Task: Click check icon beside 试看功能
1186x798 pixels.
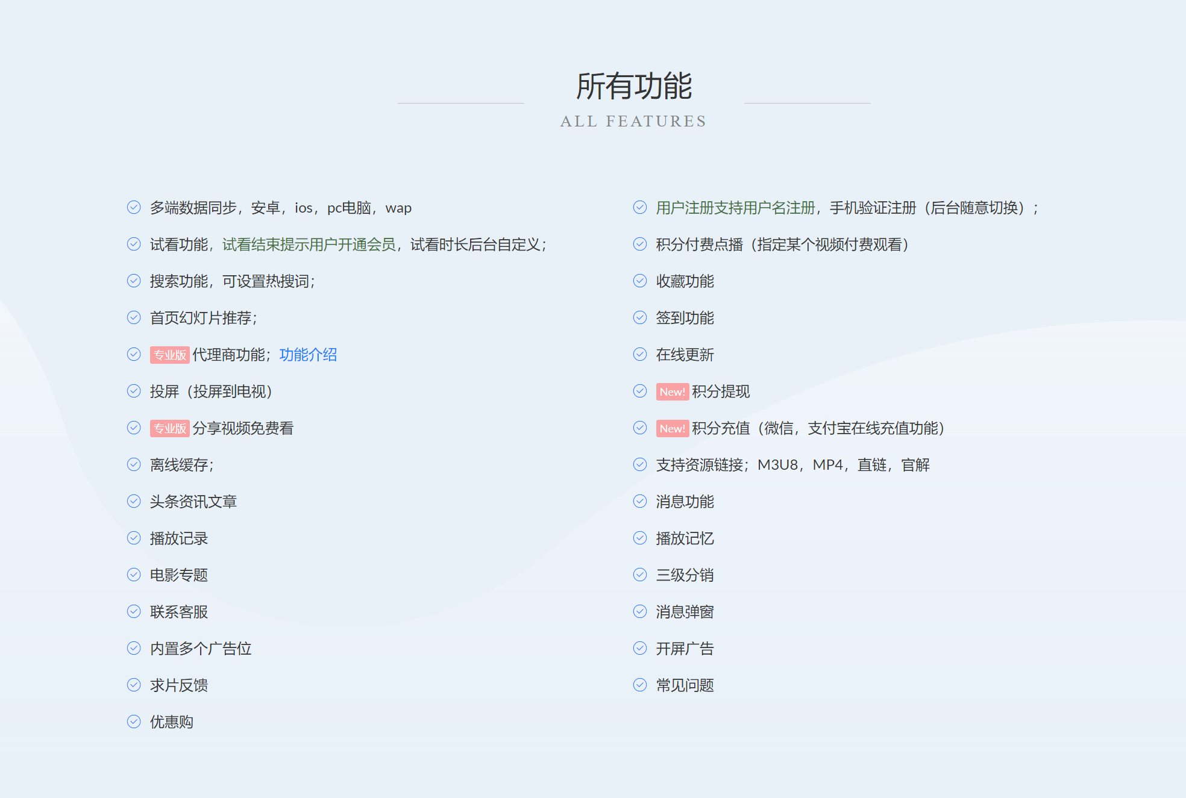Action: [134, 245]
